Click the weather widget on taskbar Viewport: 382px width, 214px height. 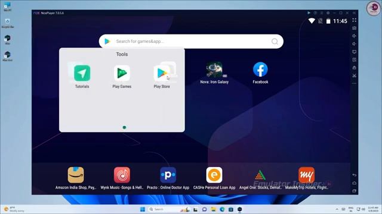pyautogui.click(x=14, y=209)
